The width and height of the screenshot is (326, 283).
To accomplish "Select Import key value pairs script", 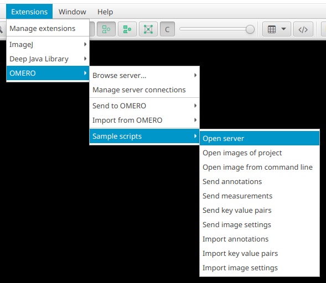I will (260, 253).
